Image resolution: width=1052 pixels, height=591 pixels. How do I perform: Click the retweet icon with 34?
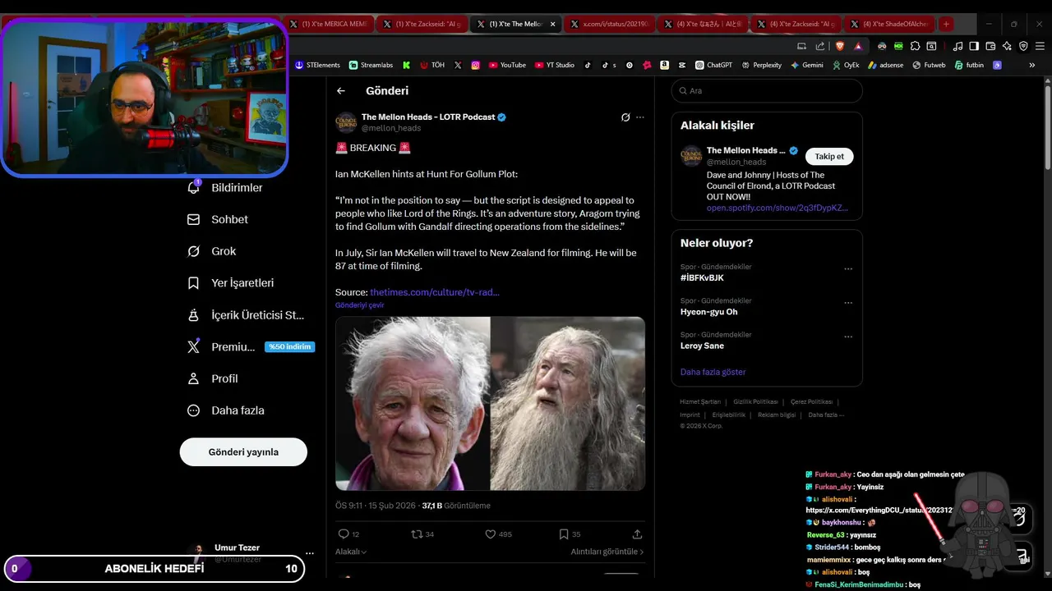click(417, 534)
